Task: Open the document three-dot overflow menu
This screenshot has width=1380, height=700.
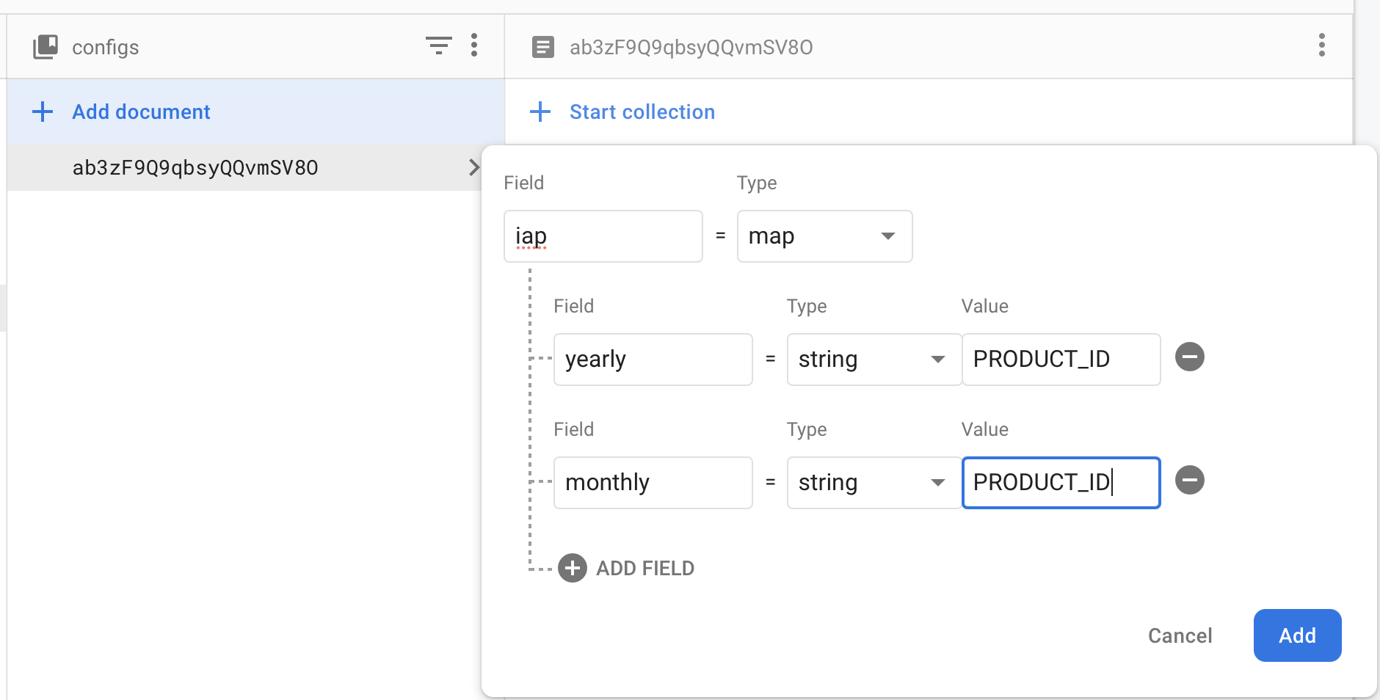Action: (1321, 45)
